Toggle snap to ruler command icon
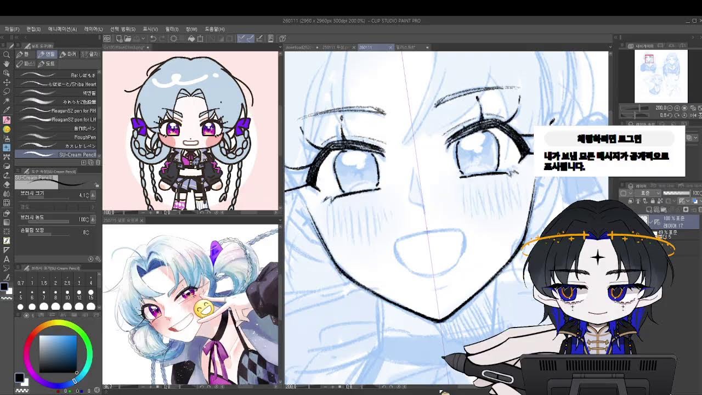Screen dimensions: 702x395 pyautogui.click(x=242, y=38)
